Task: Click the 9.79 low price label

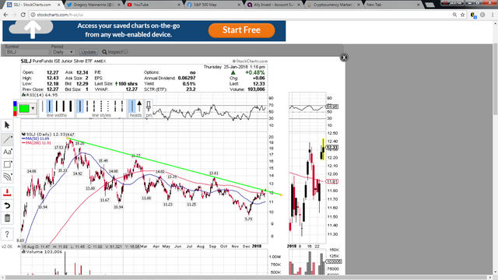Action: (x=248, y=219)
